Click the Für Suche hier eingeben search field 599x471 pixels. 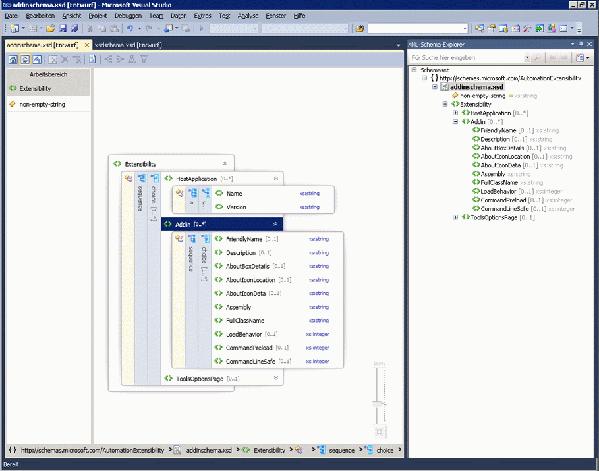tap(468, 58)
